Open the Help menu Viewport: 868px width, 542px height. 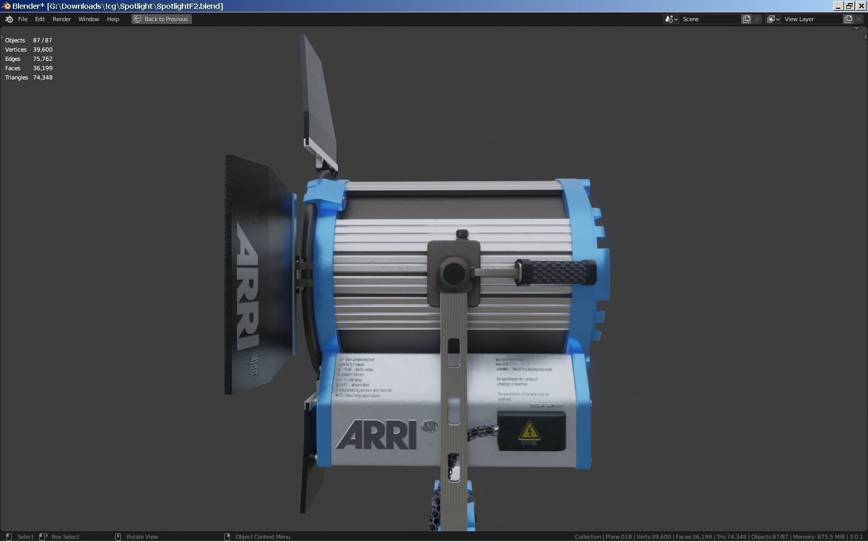click(x=113, y=19)
